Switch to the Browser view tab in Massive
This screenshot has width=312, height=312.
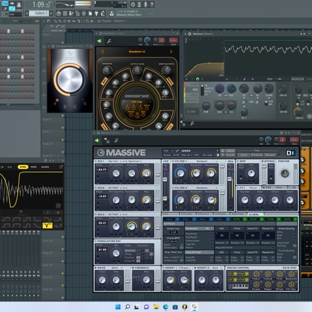(270, 155)
